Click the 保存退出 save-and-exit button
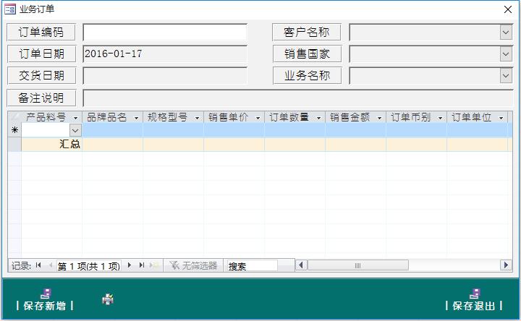This screenshot has height=321, width=521. [474, 301]
